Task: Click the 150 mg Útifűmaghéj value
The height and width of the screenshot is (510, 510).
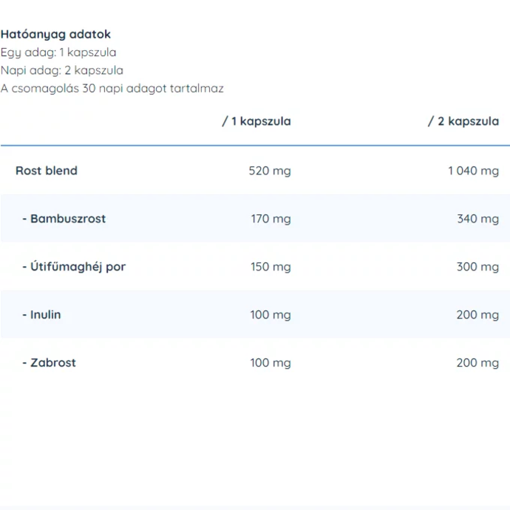Action: coord(271,267)
